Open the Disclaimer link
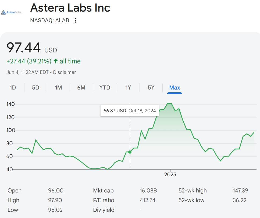 point(65,72)
